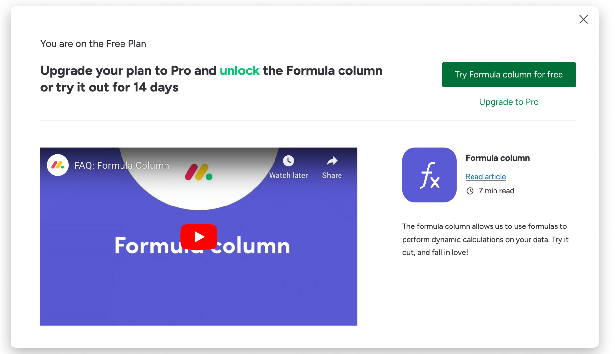Click the You are on the Free Plan text
615x354 pixels.
pos(93,44)
